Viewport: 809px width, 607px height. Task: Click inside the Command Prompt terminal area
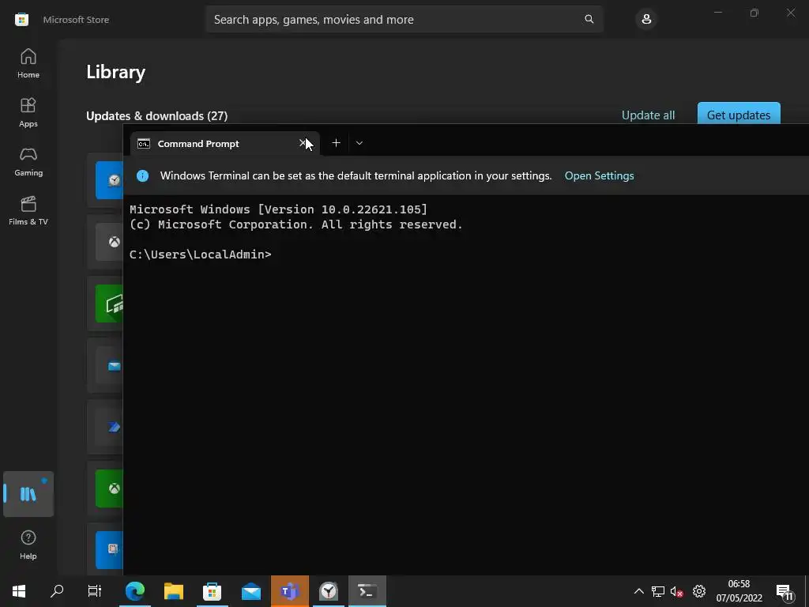(466, 385)
